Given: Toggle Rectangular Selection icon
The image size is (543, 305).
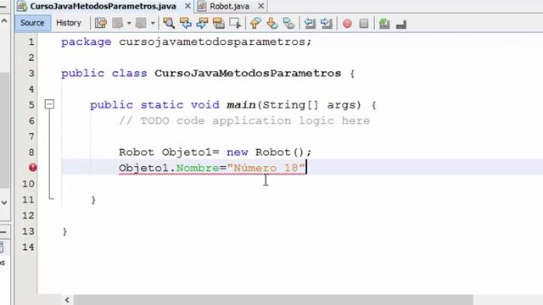Looking at the screenshot, I should click(235, 23).
